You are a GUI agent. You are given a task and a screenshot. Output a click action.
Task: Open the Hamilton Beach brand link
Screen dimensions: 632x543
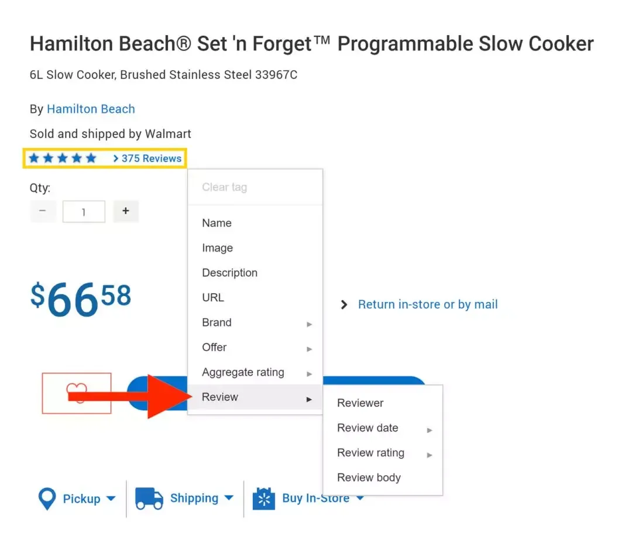coord(91,109)
